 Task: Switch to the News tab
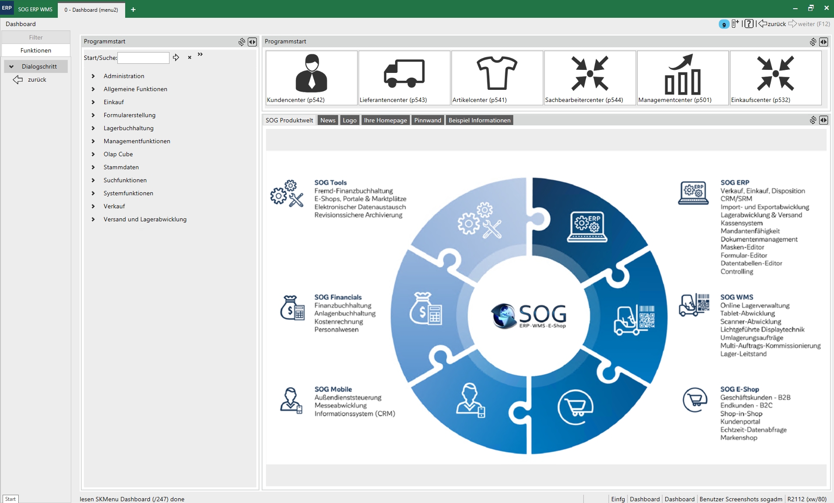coord(328,120)
